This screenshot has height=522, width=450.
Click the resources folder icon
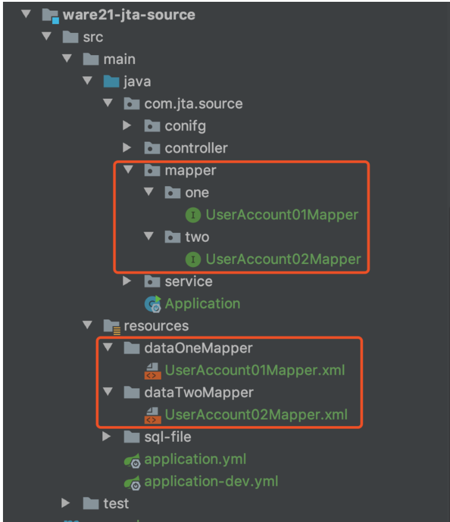[x=111, y=326]
